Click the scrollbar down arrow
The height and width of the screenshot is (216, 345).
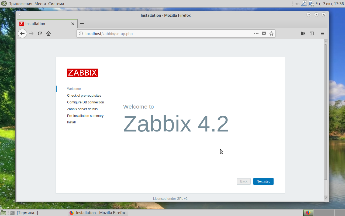coord(326,198)
